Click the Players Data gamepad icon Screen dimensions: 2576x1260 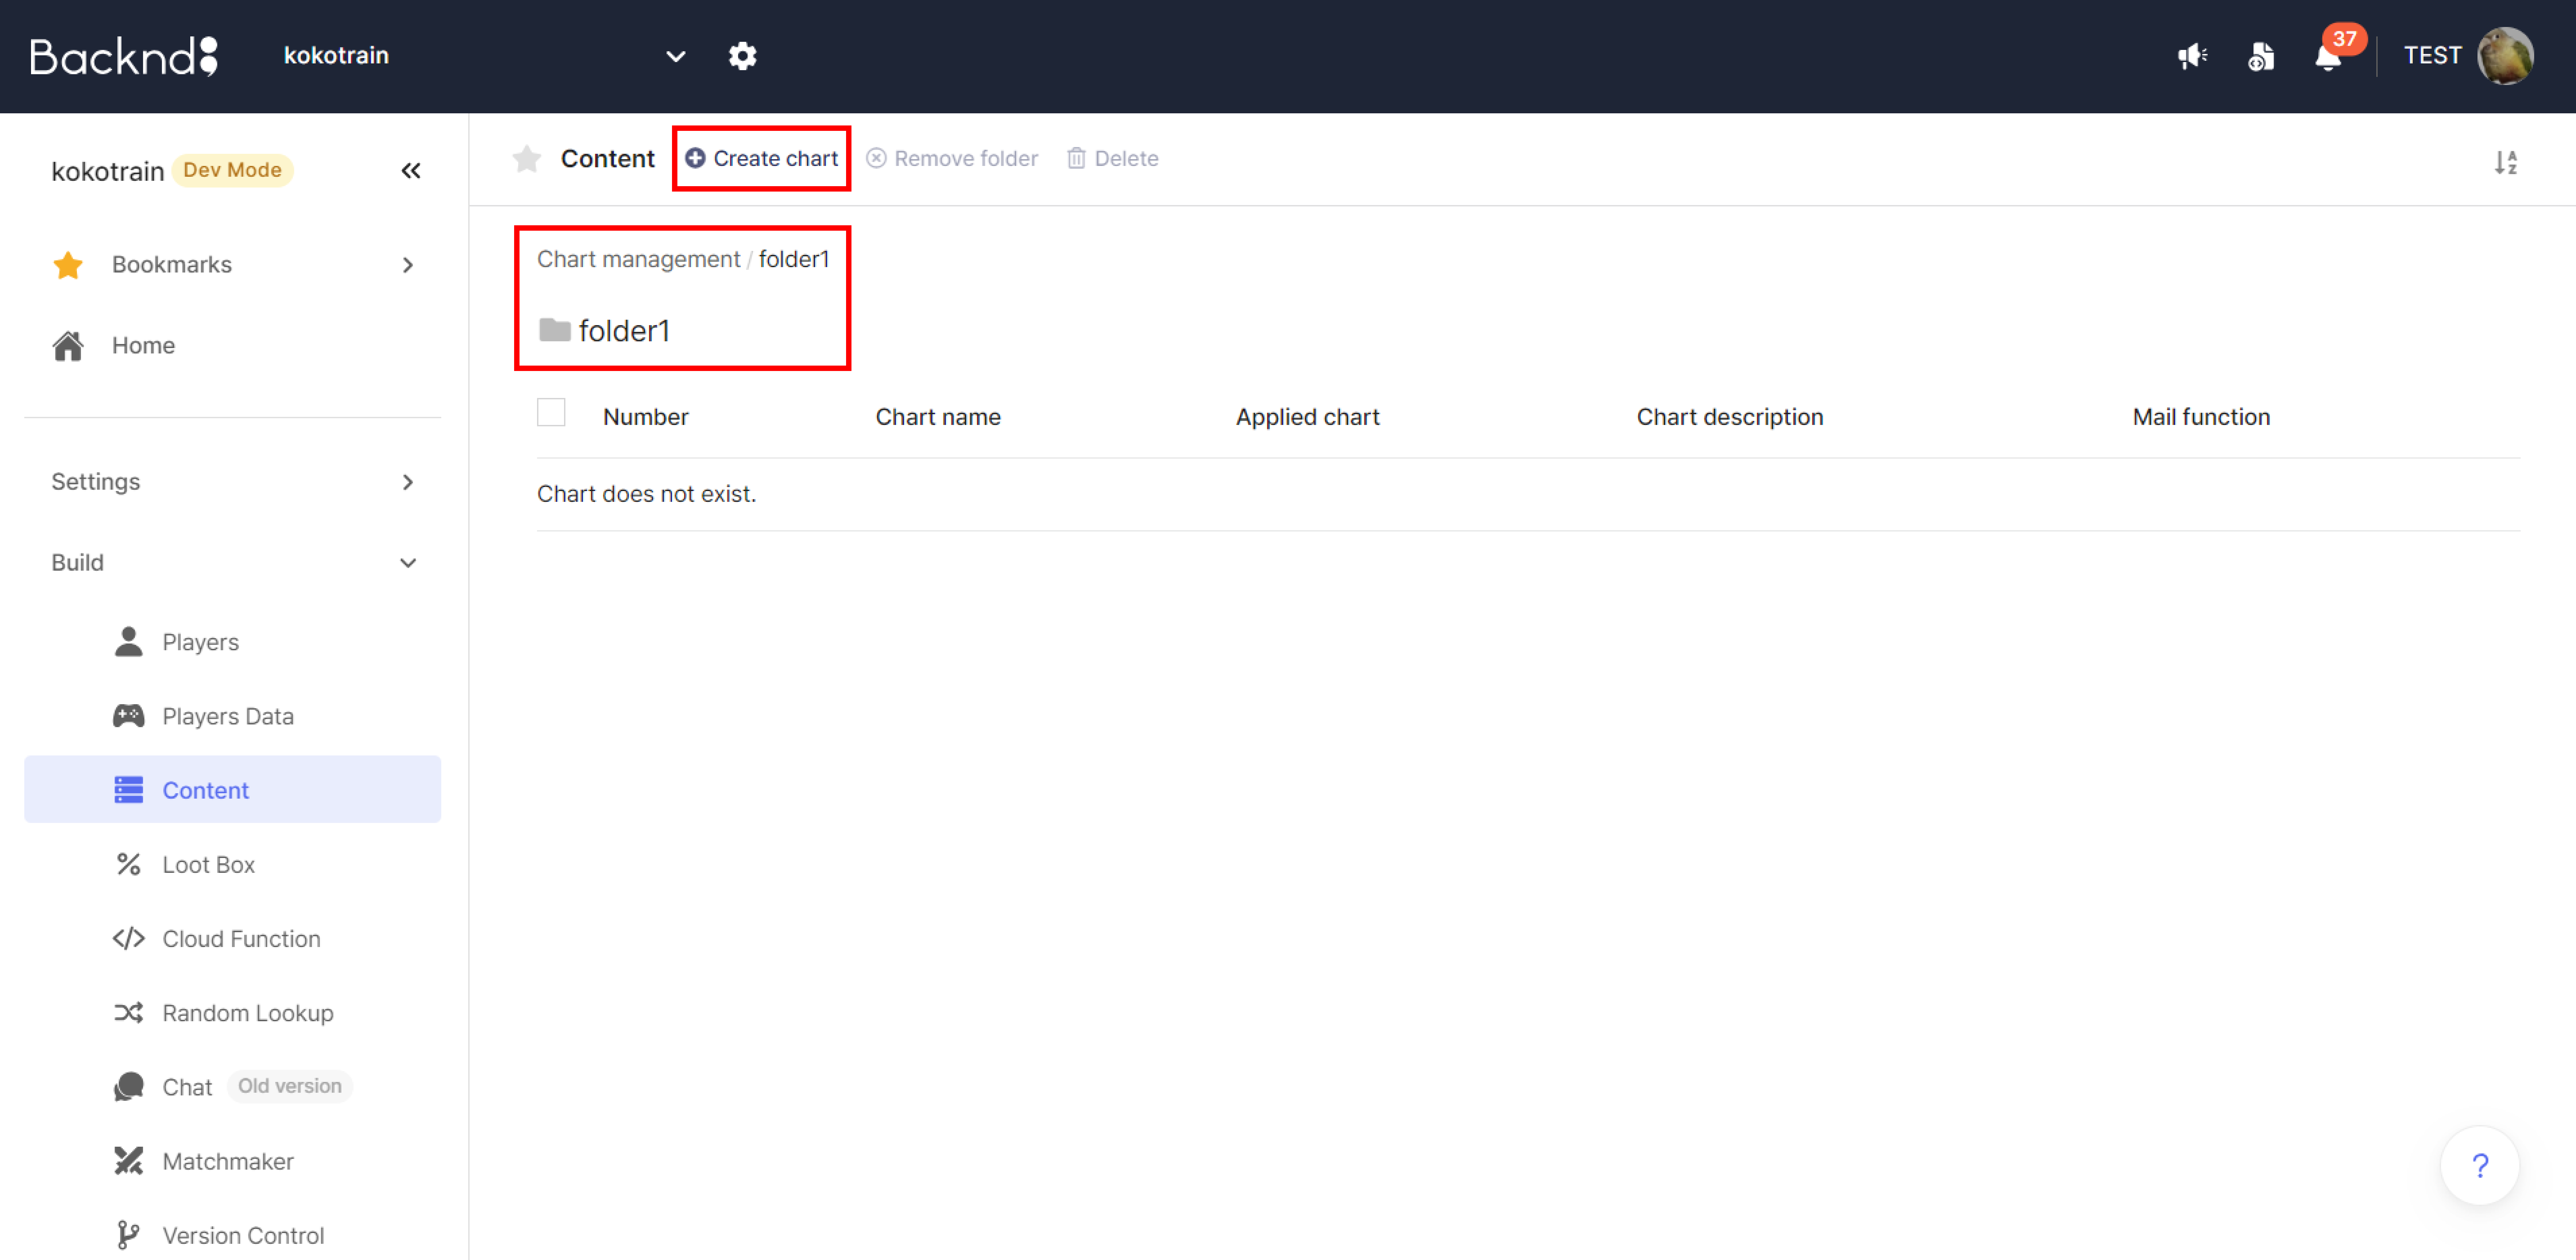(129, 716)
